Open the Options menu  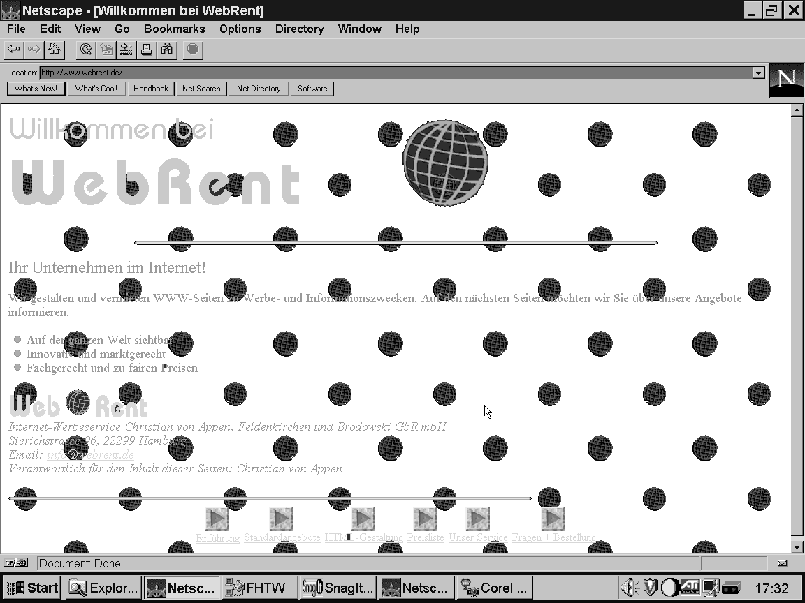pyautogui.click(x=240, y=29)
